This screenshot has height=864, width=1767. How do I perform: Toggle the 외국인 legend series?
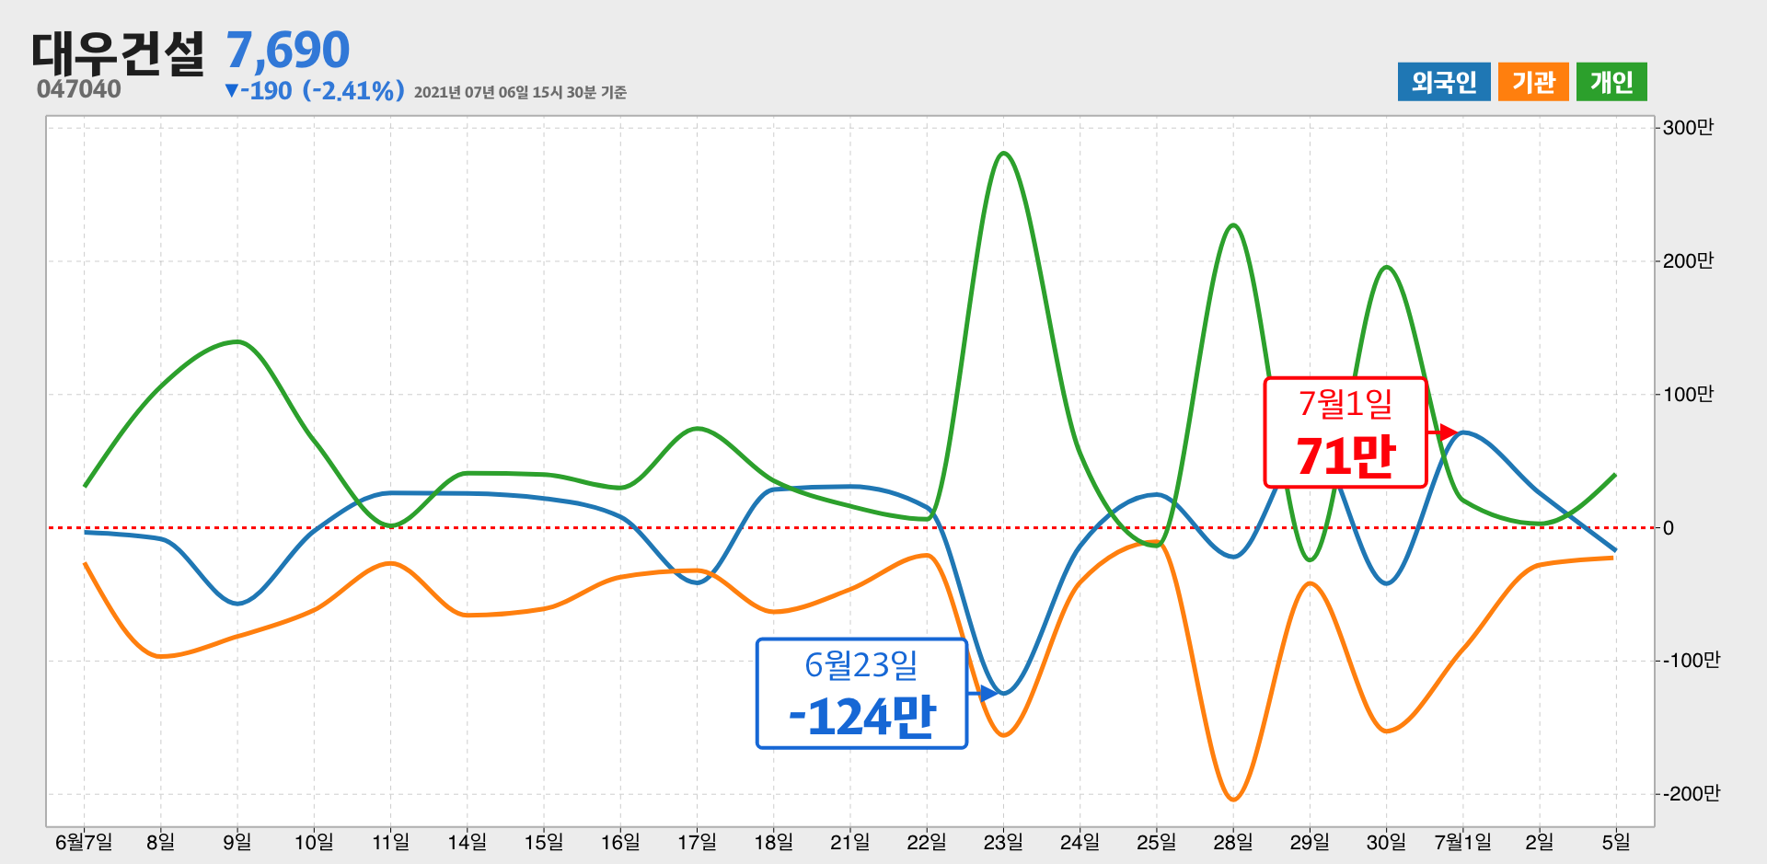(x=1443, y=82)
